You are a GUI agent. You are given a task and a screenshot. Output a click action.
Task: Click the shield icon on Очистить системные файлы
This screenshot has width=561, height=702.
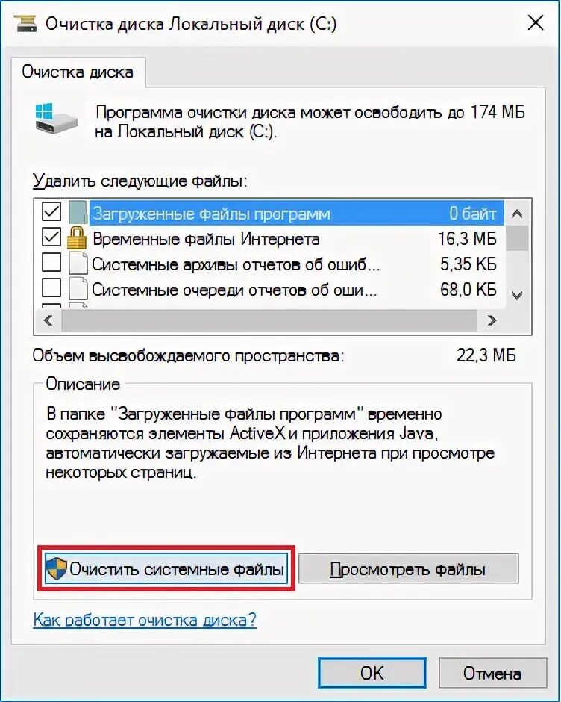click(x=57, y=569)
